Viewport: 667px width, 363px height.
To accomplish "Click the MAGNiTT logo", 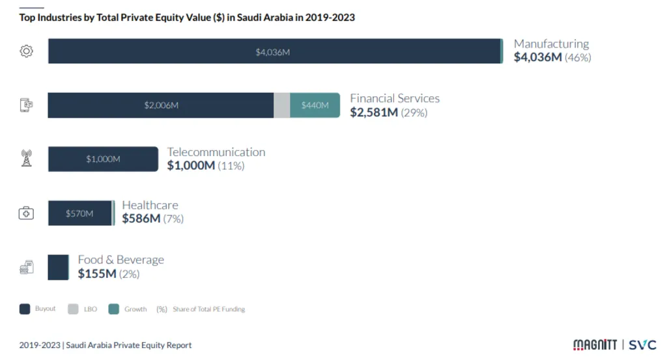I will coord(594,345).
